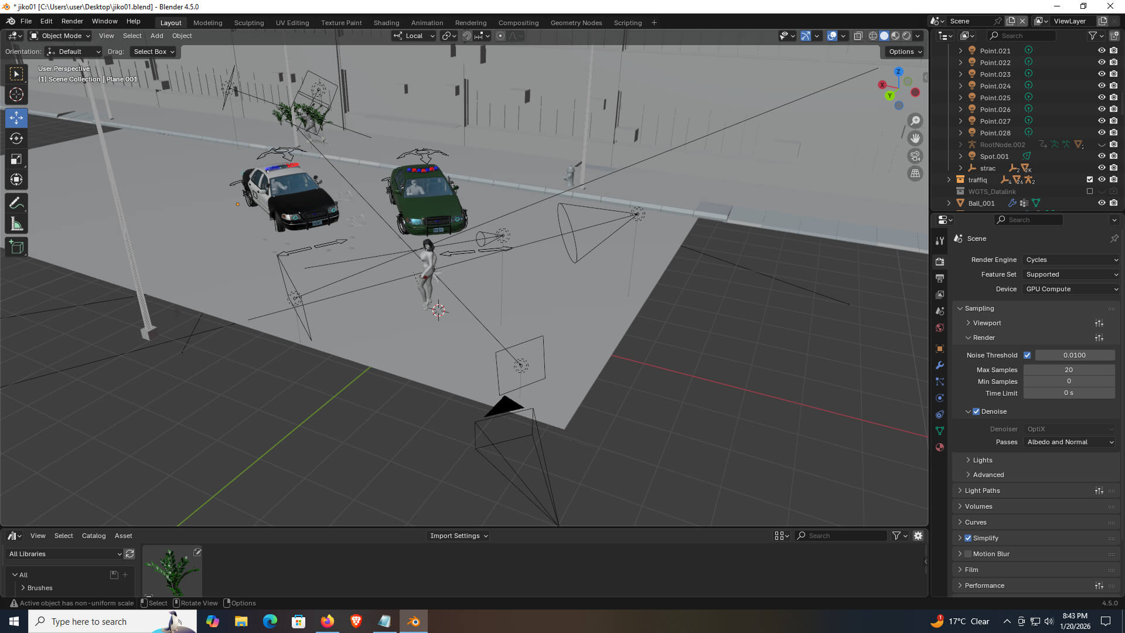The width and height of the screenshot is (1125, 633).
Task: Open the denoise Passes dropdown
Action: coord(1069,442)
